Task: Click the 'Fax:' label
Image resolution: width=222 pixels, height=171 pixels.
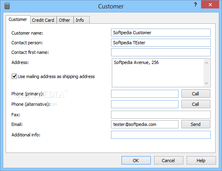Action: pos(16,115)
